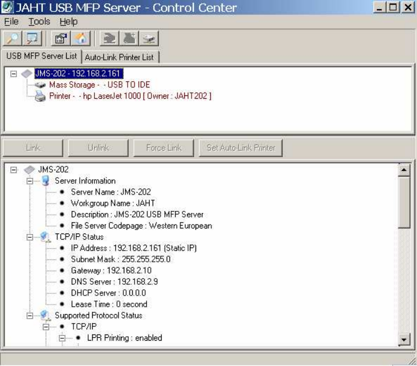The image size is (417, 366).
Task: Select the IP Address 192.168.2.161 entry
Action: [x=133, y=248]
